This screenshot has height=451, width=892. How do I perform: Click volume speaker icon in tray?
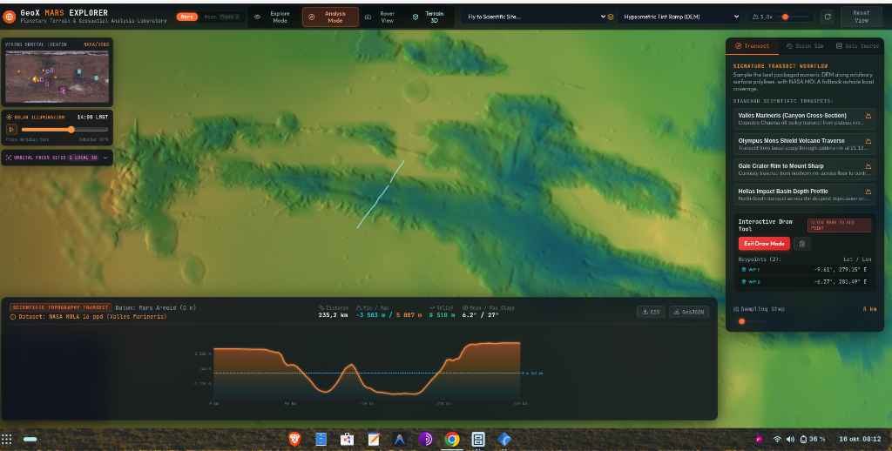pos(790,439)
